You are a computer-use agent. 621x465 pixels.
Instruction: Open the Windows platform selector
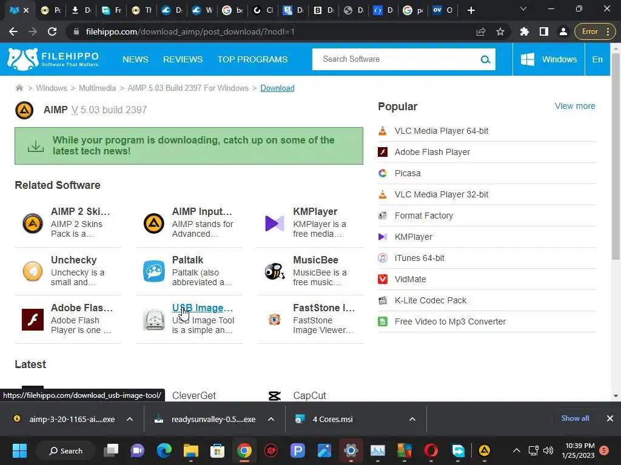[x=548, y=59]
